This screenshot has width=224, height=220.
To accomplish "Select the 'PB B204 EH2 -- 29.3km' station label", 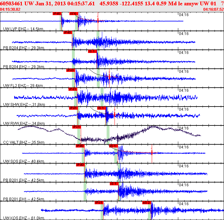I will coord(24,67).
